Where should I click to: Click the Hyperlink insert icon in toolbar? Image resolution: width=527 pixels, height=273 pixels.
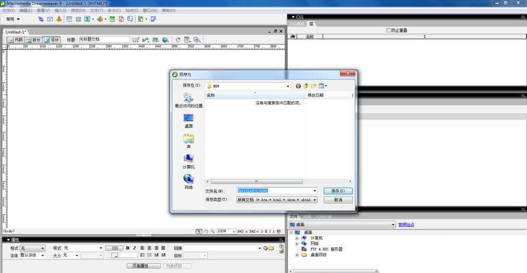click(x=41, y=19)
